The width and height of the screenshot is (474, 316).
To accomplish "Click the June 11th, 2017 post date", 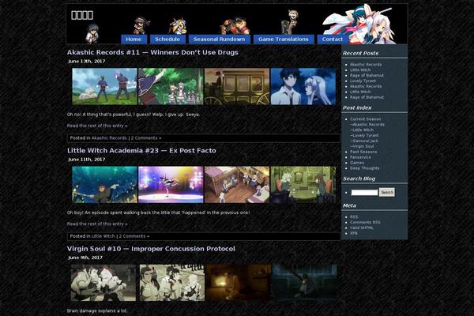I will pyautogui.click(x=87, y=160).
